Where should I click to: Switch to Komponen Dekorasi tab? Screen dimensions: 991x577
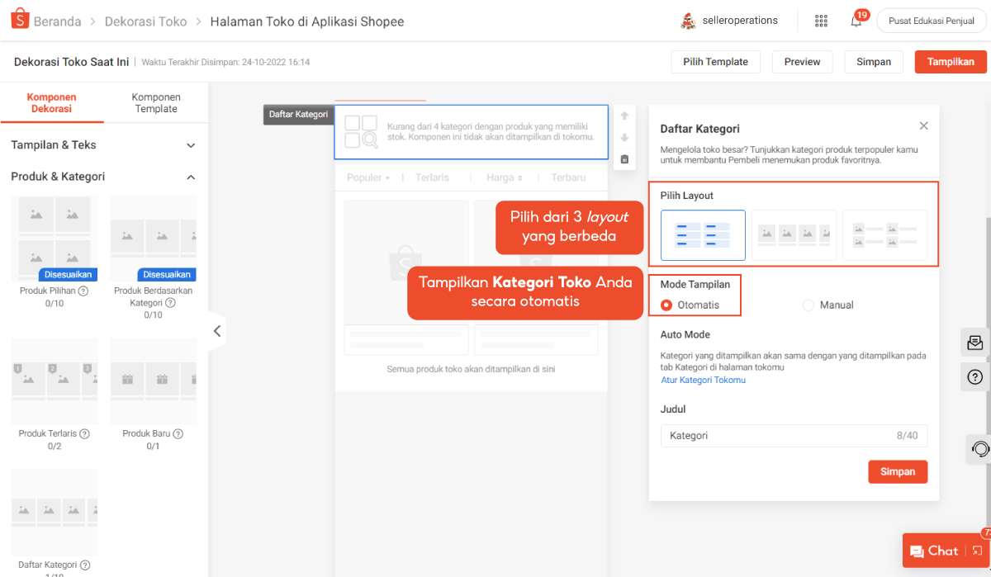pos(51,103)
